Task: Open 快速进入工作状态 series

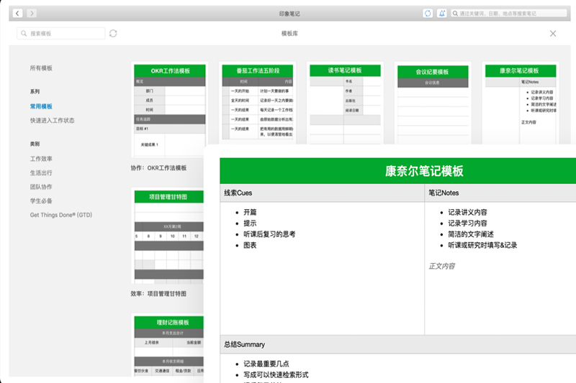Action: [x=52, y=121]
